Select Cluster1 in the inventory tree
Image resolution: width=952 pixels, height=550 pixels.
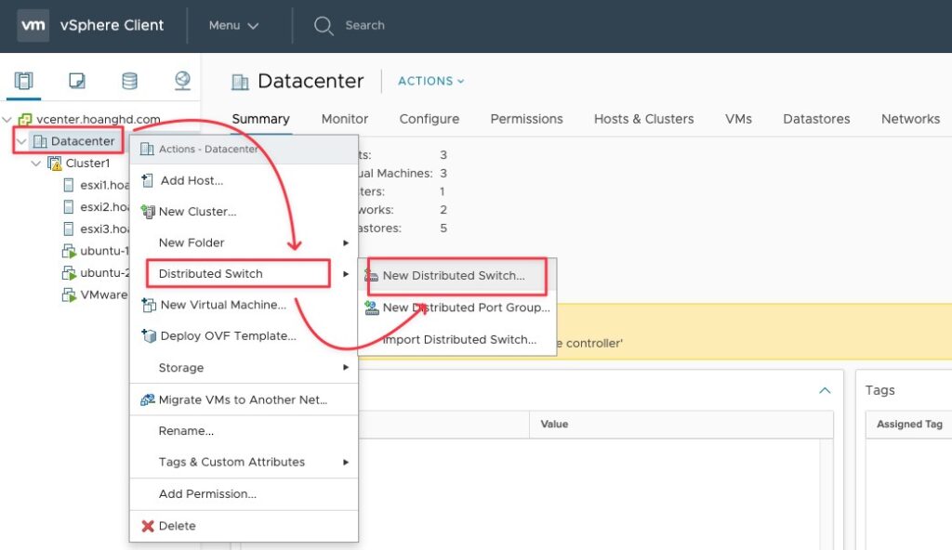pos(87,164)
